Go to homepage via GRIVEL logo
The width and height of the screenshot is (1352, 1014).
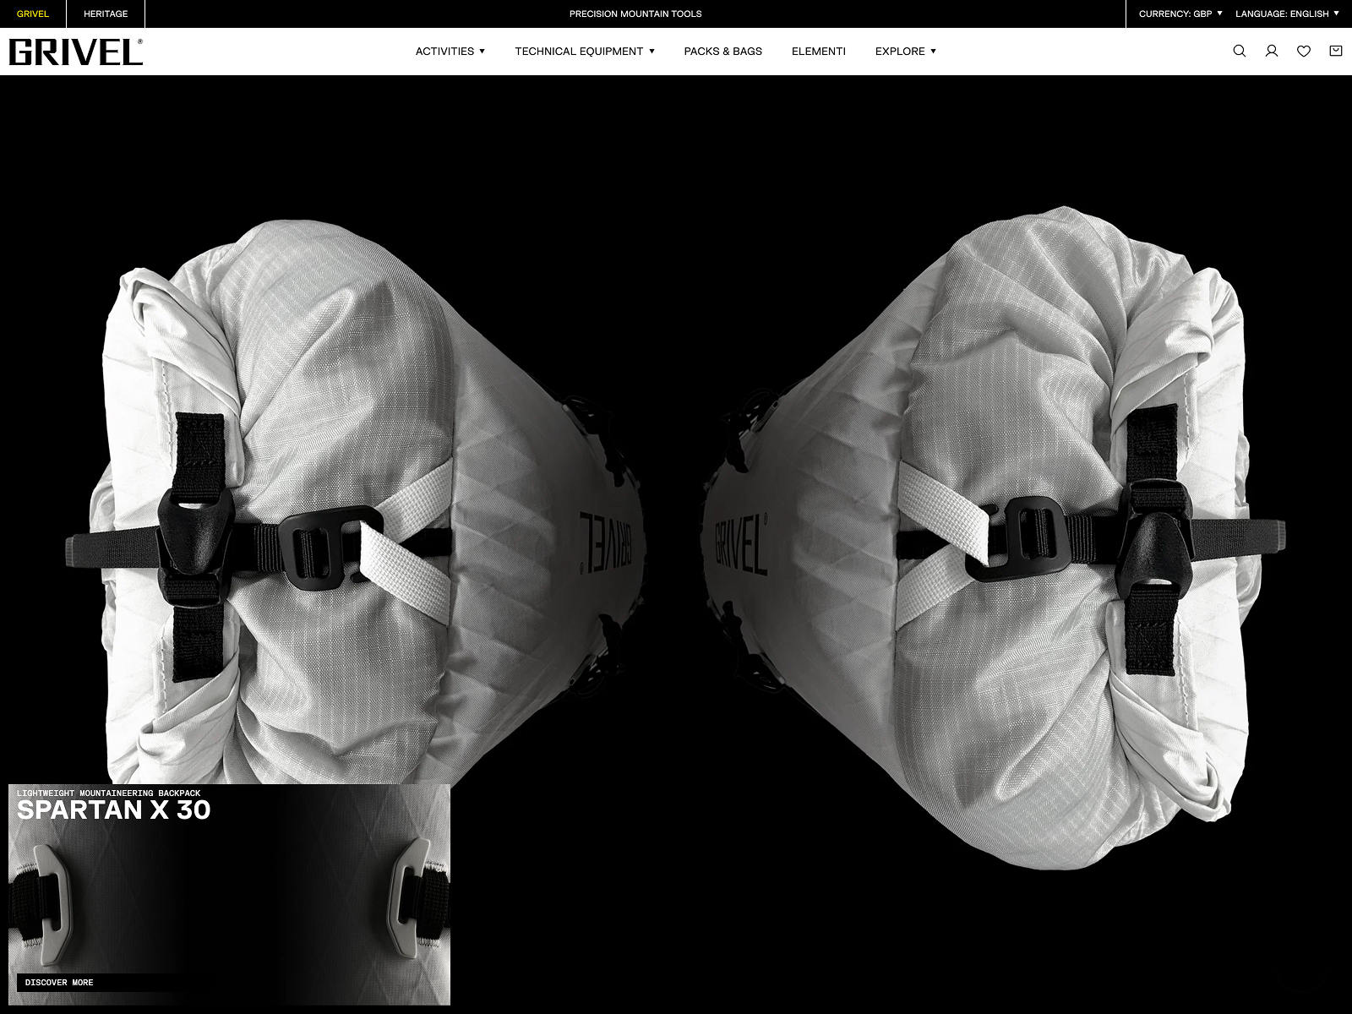coord(75,52)
